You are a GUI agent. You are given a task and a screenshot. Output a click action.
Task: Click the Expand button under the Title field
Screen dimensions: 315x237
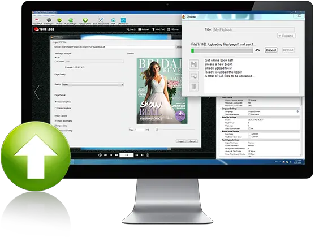pos(286,36)
